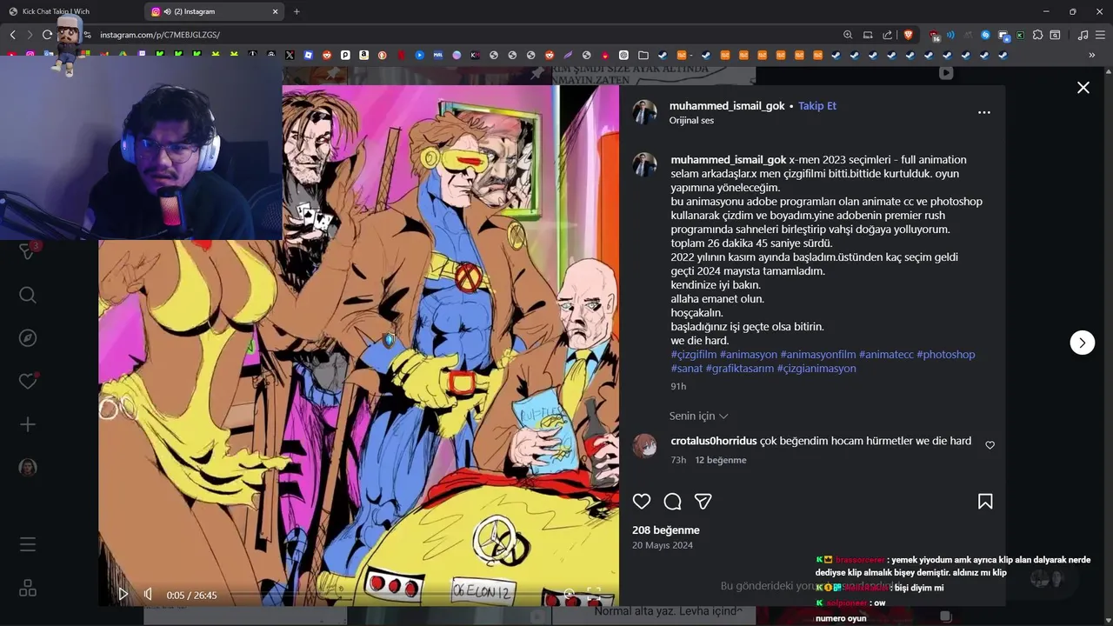The image size is (1113, 626).
Task: Open the browser zoom magnifier icon
Action: pos(848,35)
